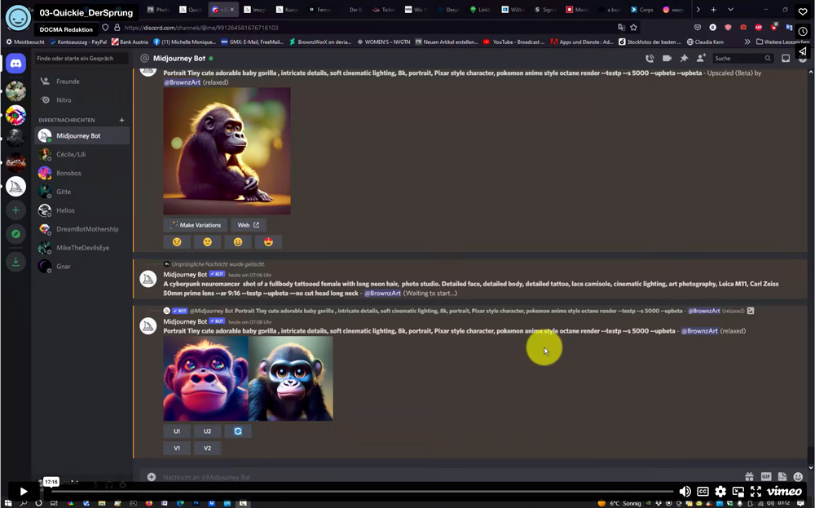This screenshot has width=815, height=508.
Task: Open MikeTheDevilsEye conversation
Action: 82,248
